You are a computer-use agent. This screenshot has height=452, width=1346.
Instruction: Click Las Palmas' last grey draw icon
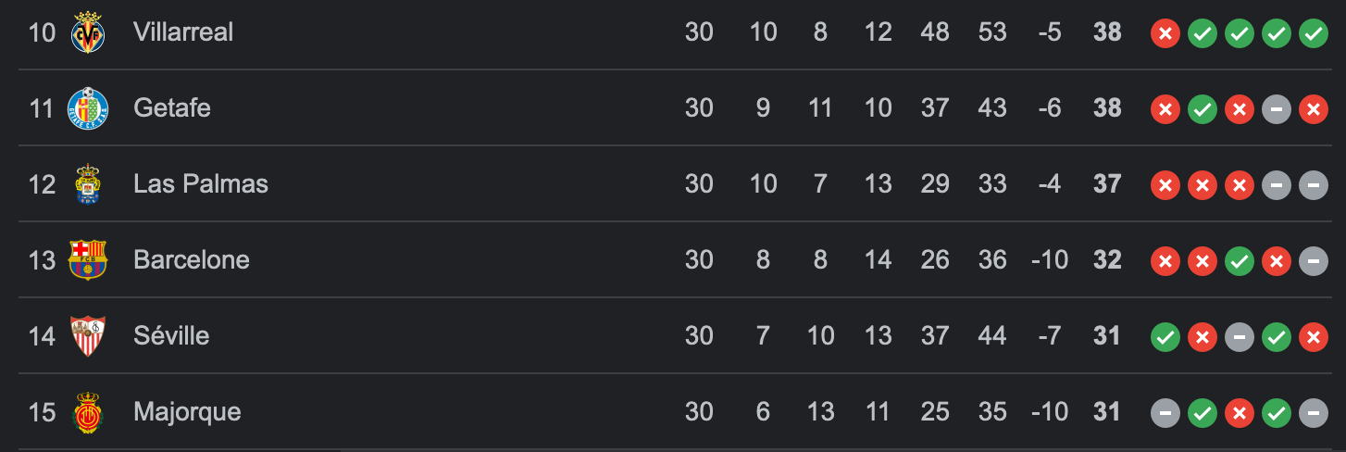point(1313,185)
